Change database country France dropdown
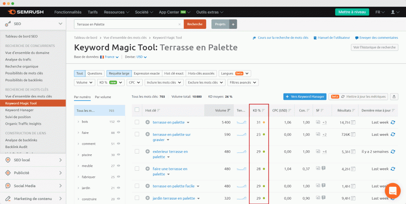406x204 pixels. point(109,57)
